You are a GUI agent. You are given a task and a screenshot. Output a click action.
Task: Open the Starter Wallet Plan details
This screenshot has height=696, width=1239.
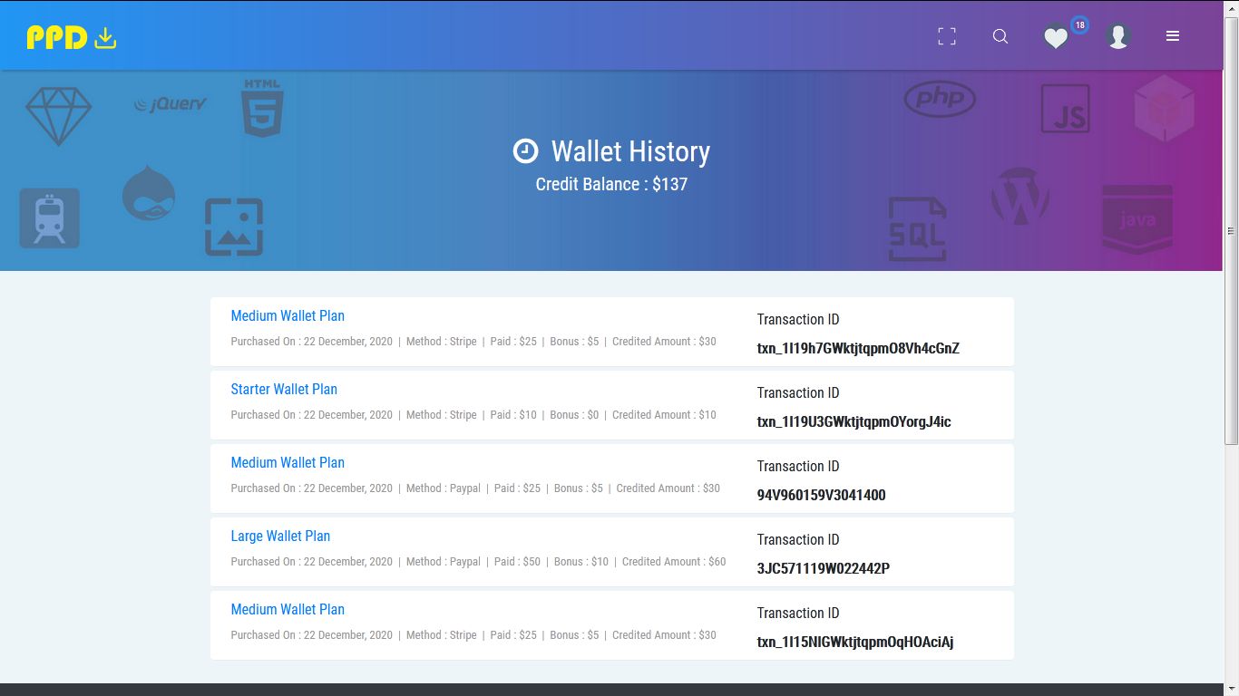[284, 389]
